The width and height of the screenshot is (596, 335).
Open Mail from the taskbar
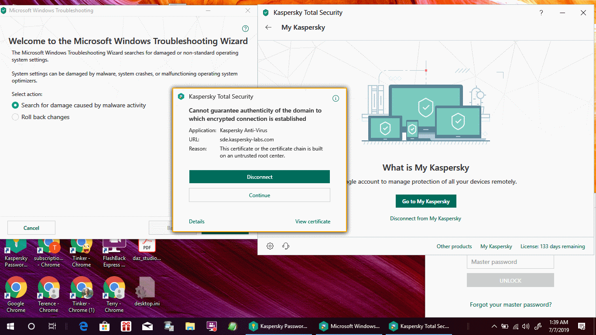[x=147, y=326]
